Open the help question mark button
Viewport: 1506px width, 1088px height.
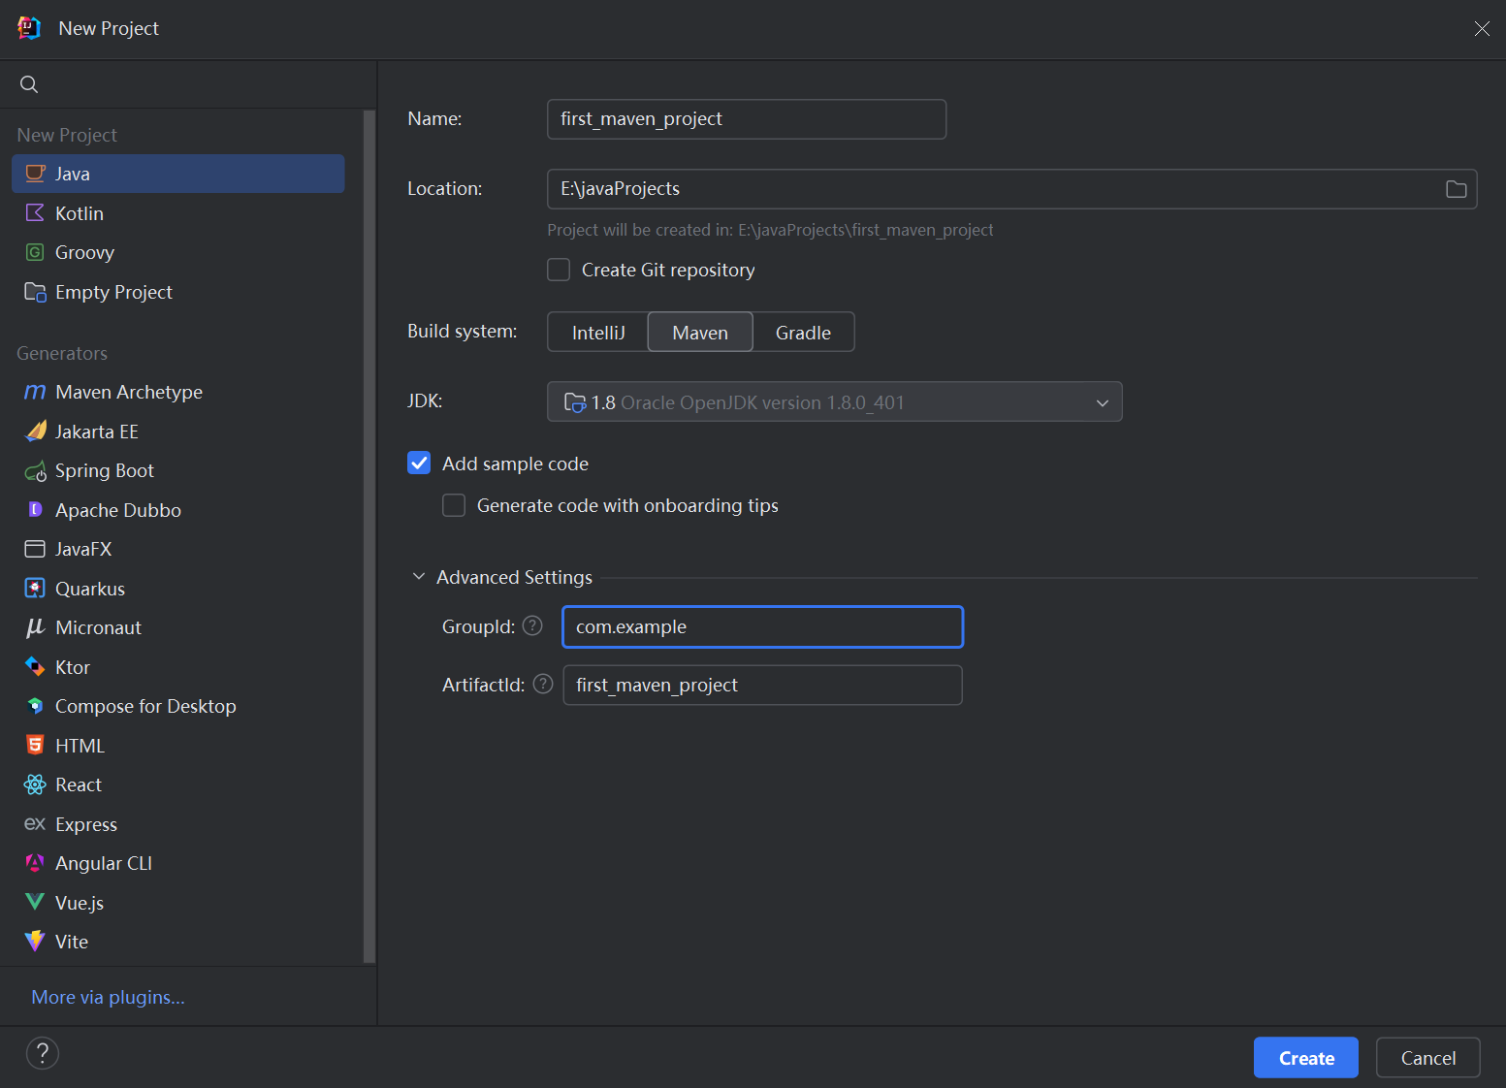point(43,1053)
